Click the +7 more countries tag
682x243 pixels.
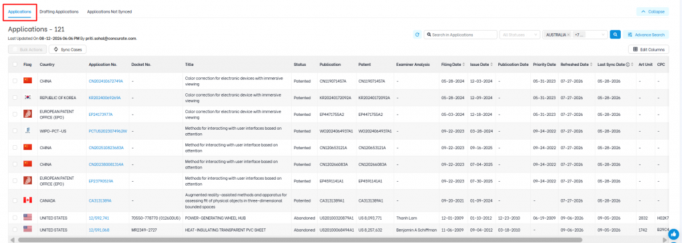point(579,35)
